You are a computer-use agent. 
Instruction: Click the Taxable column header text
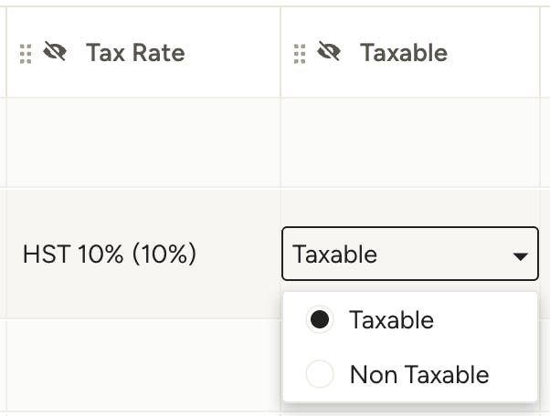pos(404,53)
